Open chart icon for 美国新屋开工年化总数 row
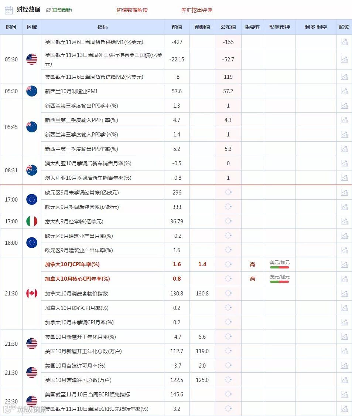Viewport: 352px width, 416px height. (x=344, y=351)
